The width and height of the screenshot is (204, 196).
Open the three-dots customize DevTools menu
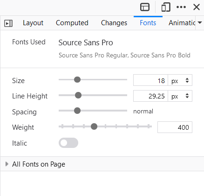point(181,7)
